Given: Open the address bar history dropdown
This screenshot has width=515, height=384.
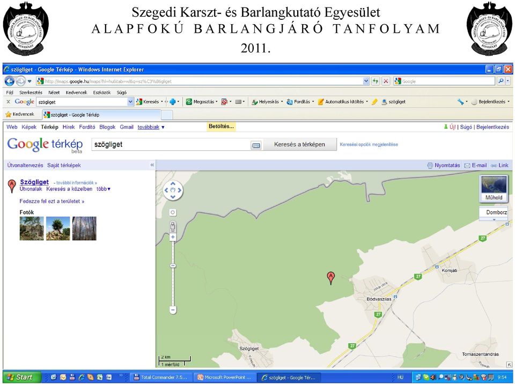Looking at the screenshot, I should coord(366,81).
